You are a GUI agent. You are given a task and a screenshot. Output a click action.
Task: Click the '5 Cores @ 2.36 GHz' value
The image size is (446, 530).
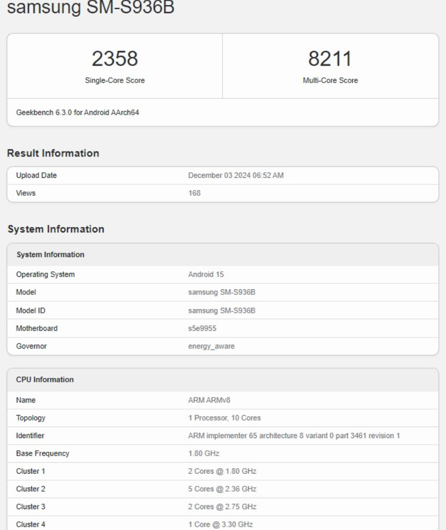222,489
